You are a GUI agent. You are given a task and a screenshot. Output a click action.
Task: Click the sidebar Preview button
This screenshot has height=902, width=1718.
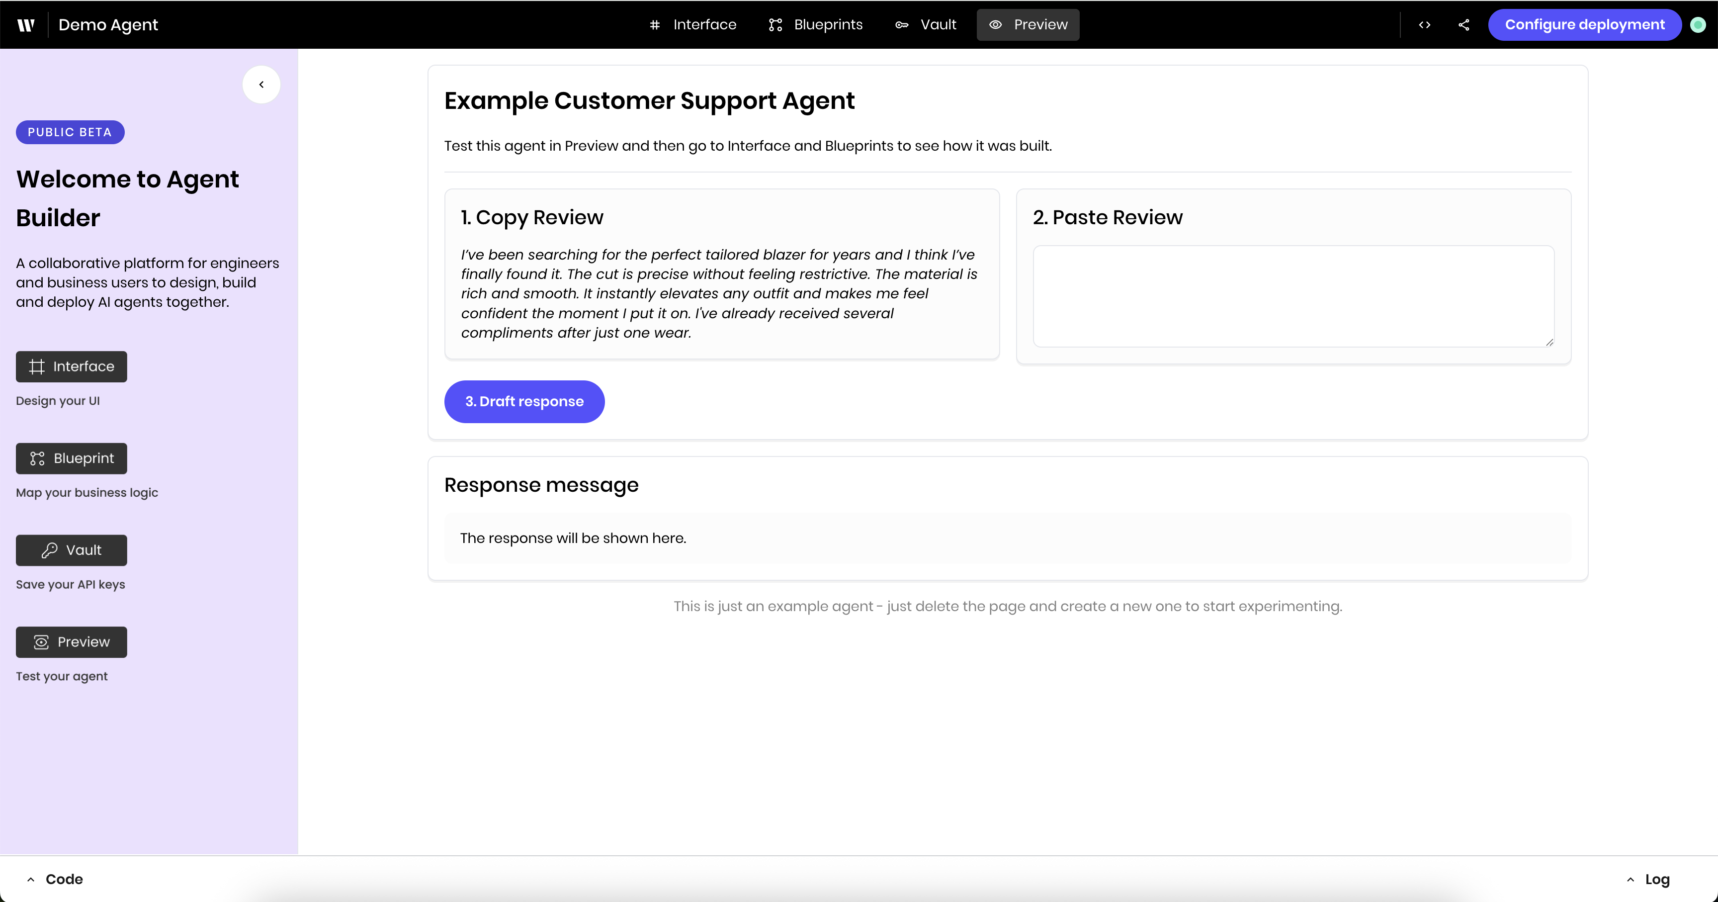click(x=72, y=642)
